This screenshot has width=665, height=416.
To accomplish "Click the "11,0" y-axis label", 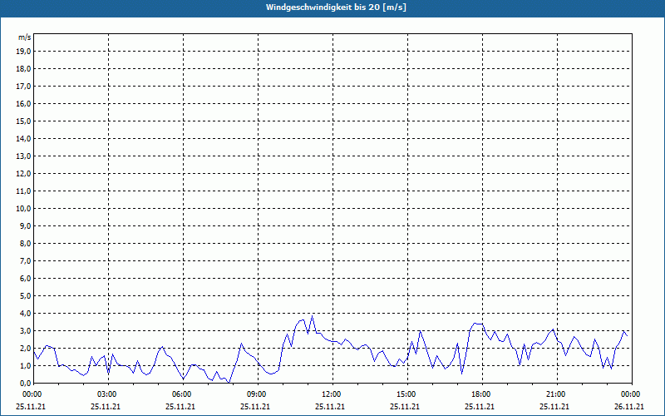I will point(23,191).
